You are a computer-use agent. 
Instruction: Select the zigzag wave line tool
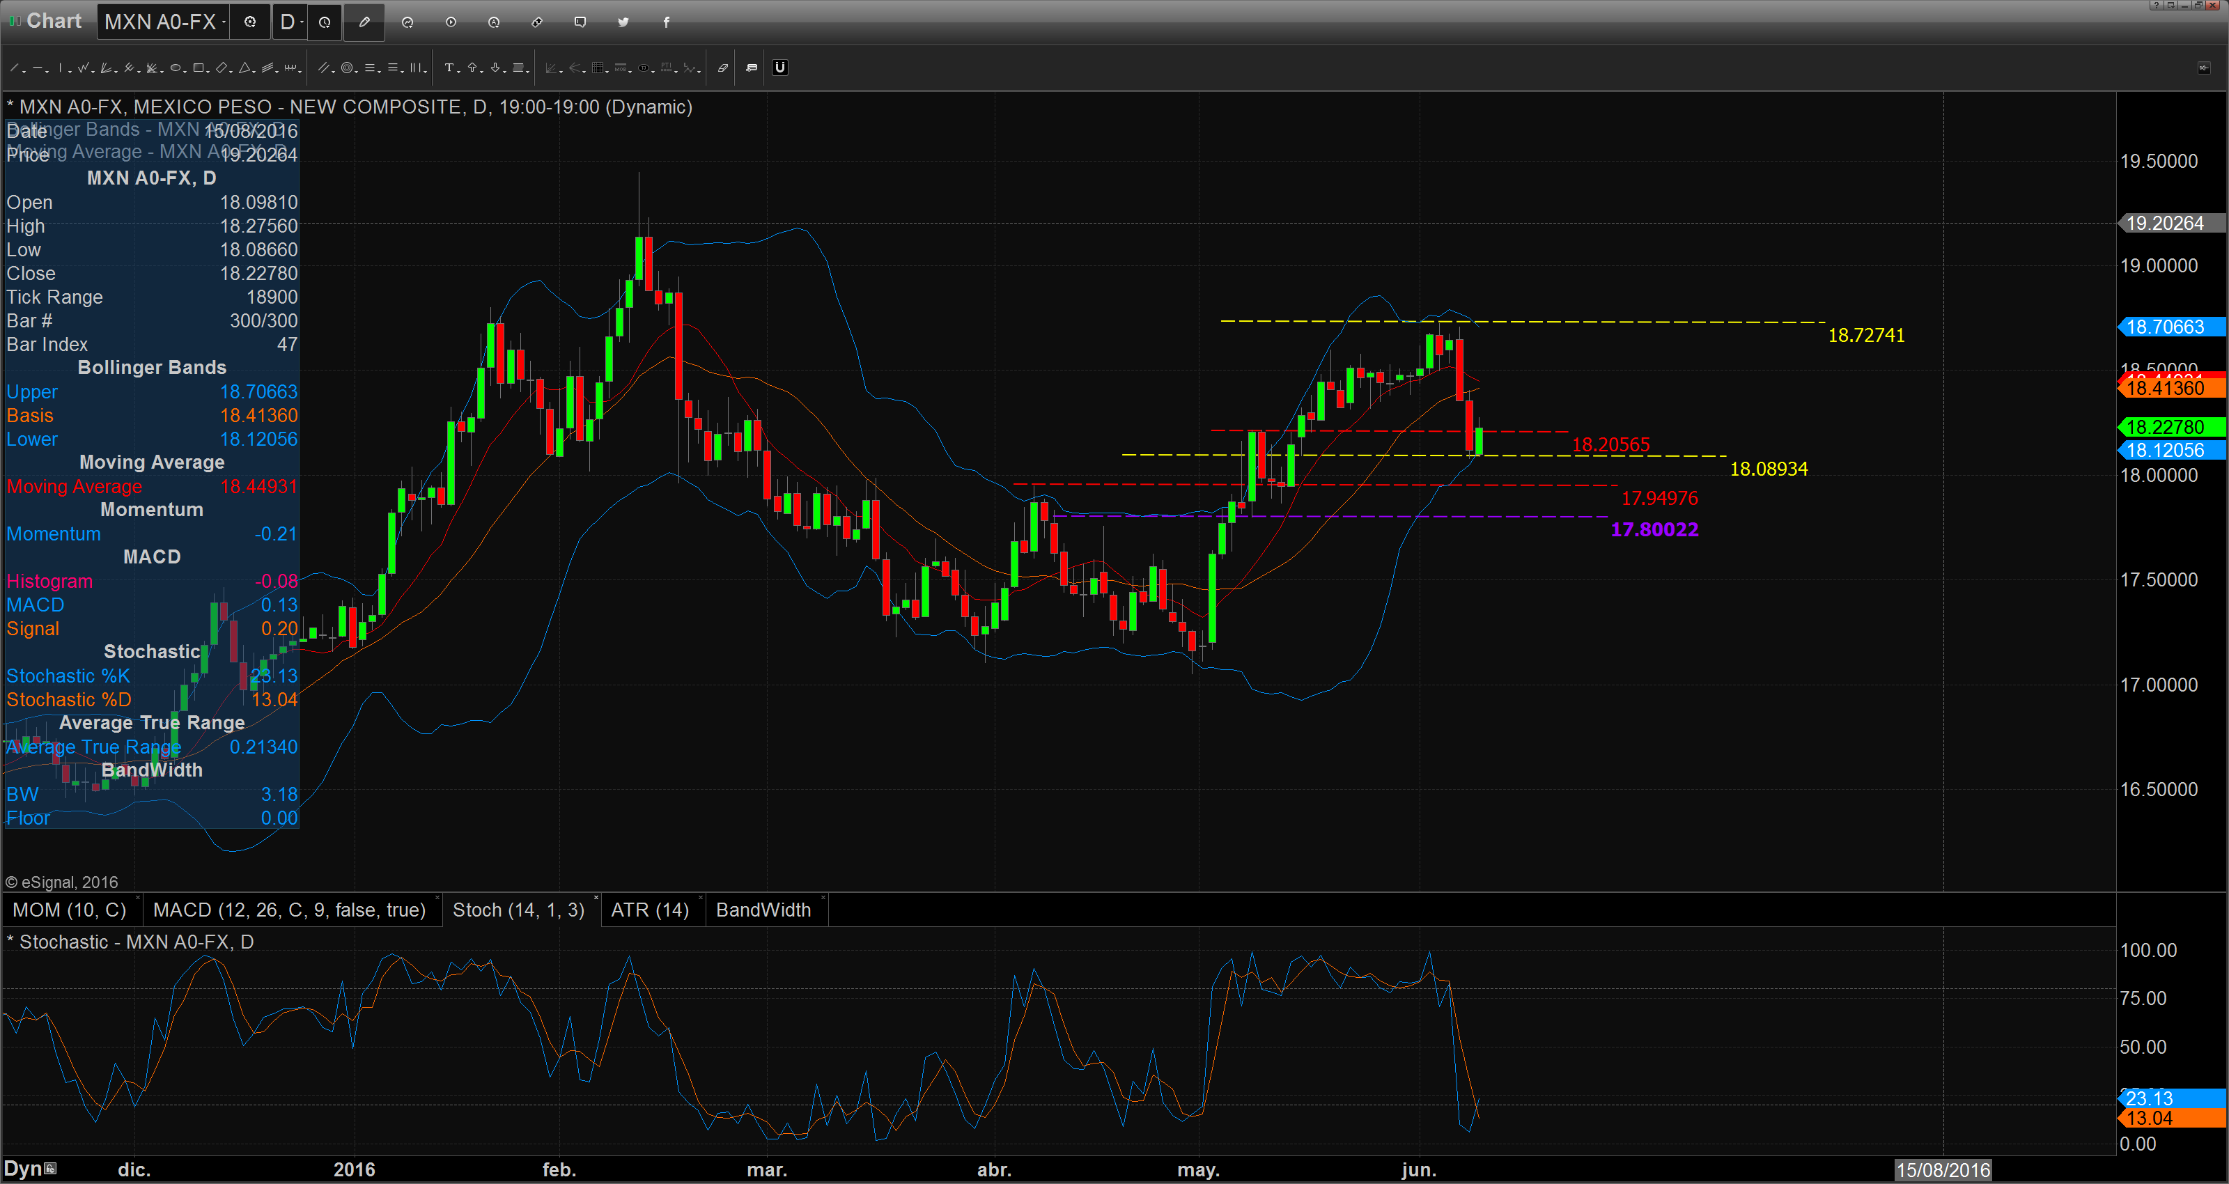(x=83, y=68)
